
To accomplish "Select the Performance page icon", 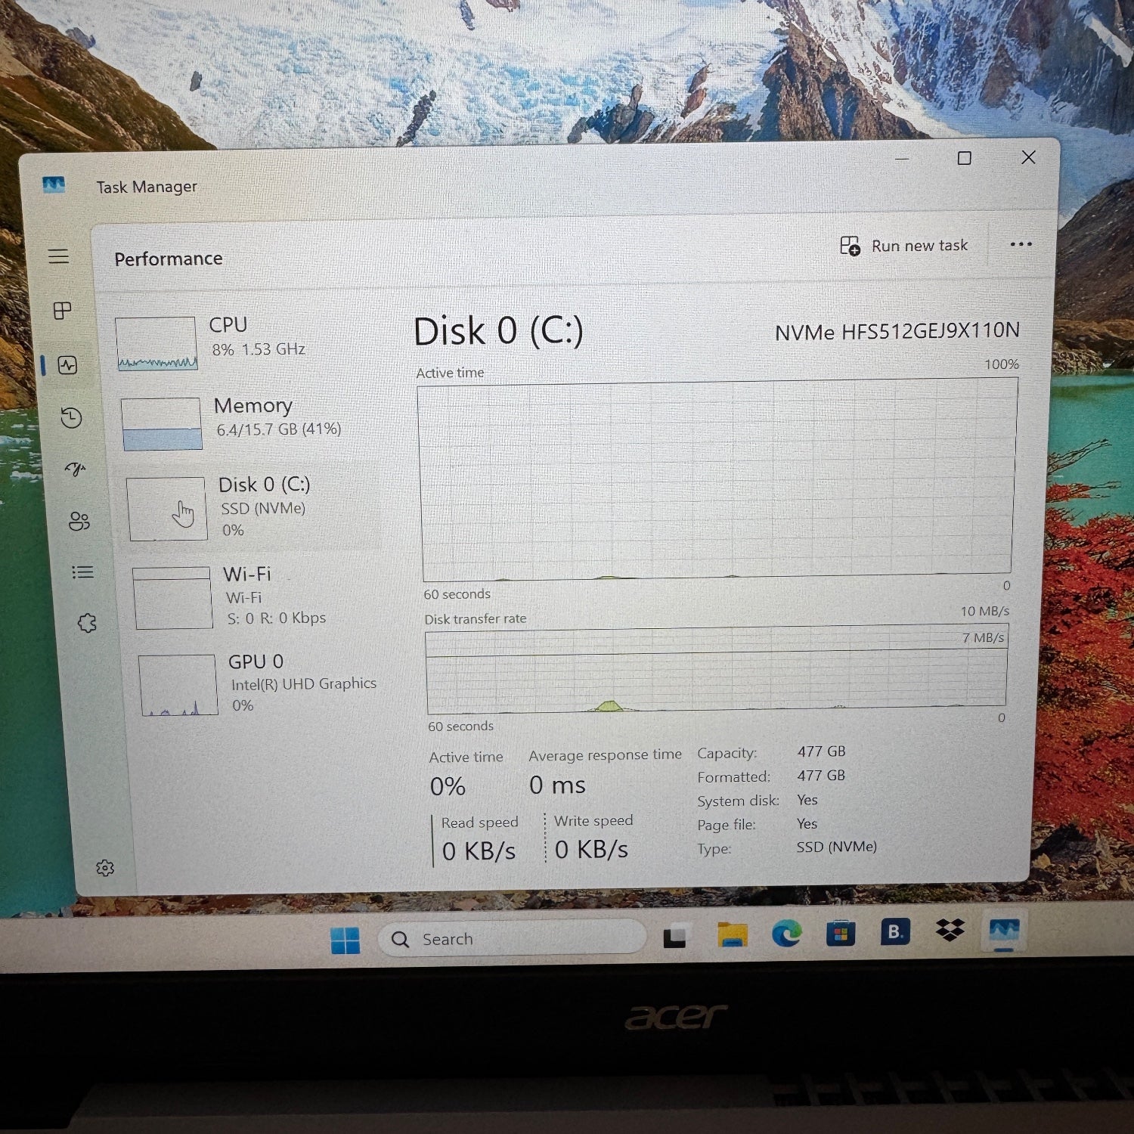I will (67, 366).
